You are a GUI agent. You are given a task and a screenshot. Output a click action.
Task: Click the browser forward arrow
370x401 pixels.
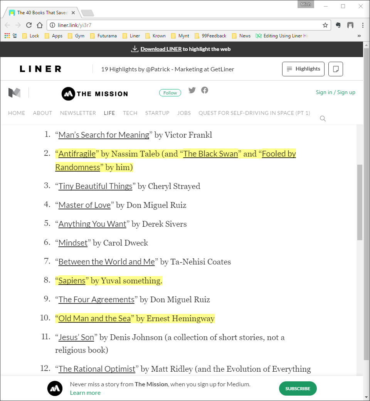click(x=18, y=25)
